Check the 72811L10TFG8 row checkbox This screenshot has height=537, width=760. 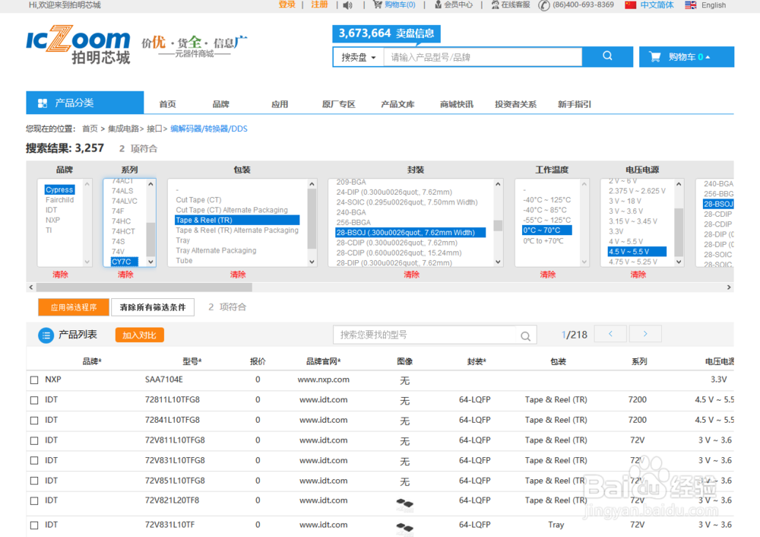[34, 400]
